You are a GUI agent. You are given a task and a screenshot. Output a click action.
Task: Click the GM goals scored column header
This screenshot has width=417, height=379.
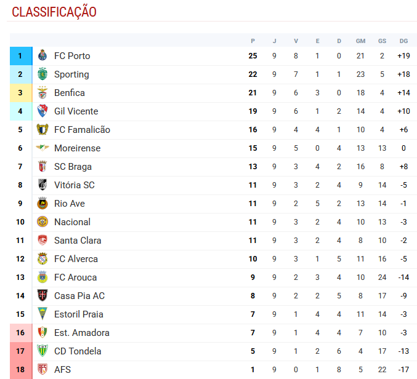(x=360, y=41)
